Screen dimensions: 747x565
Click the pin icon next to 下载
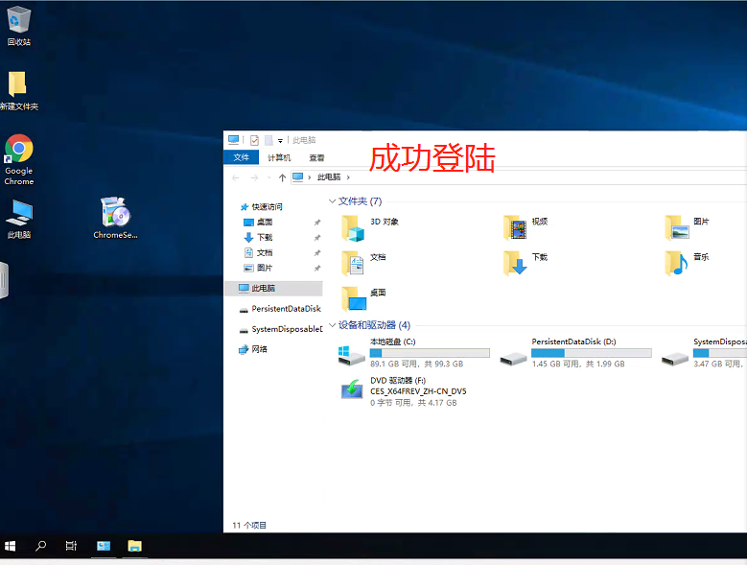317,238
